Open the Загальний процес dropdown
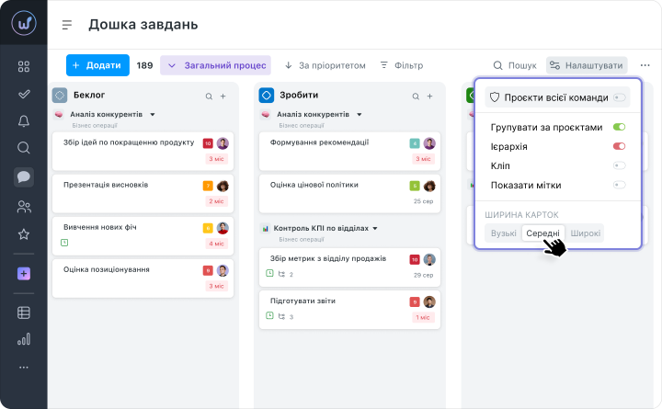Viewport: 662px width, 409px height. click(215, 65)
